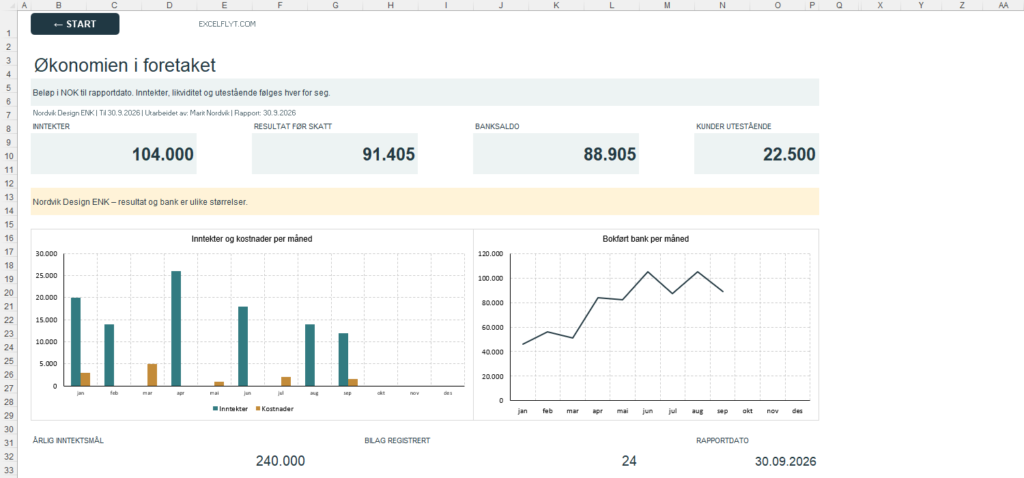This screenshot has height=478, width=1024.
Task: Select column D header
Action: click(169, 5)
